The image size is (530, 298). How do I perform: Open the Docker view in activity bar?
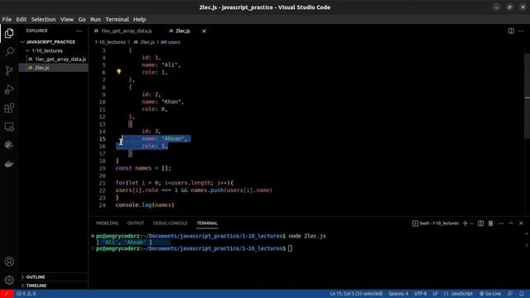[x=9, y=164]
